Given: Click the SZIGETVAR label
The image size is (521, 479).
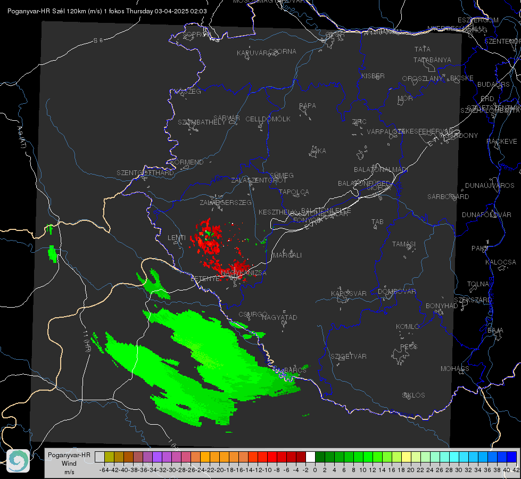Looking at the screenshot, I should (x=348, y=357).
